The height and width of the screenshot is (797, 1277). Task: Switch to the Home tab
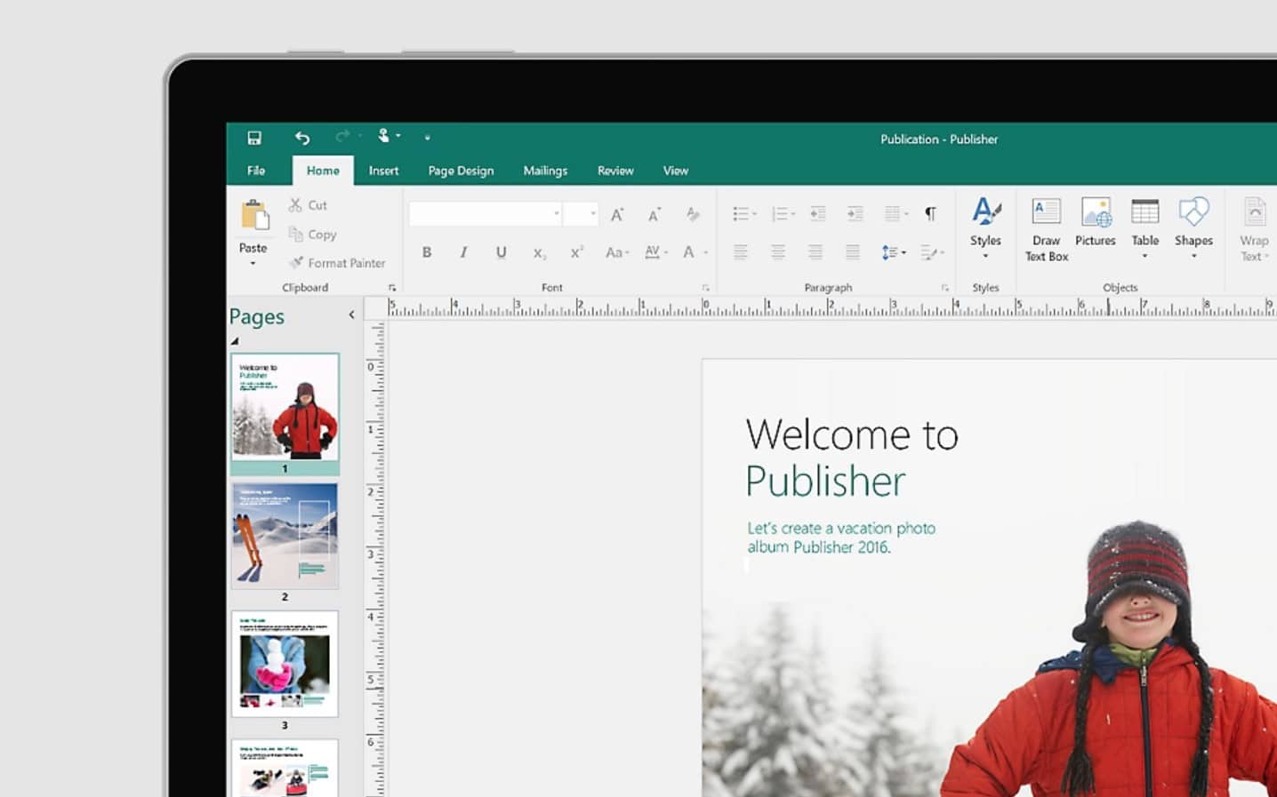323,171
